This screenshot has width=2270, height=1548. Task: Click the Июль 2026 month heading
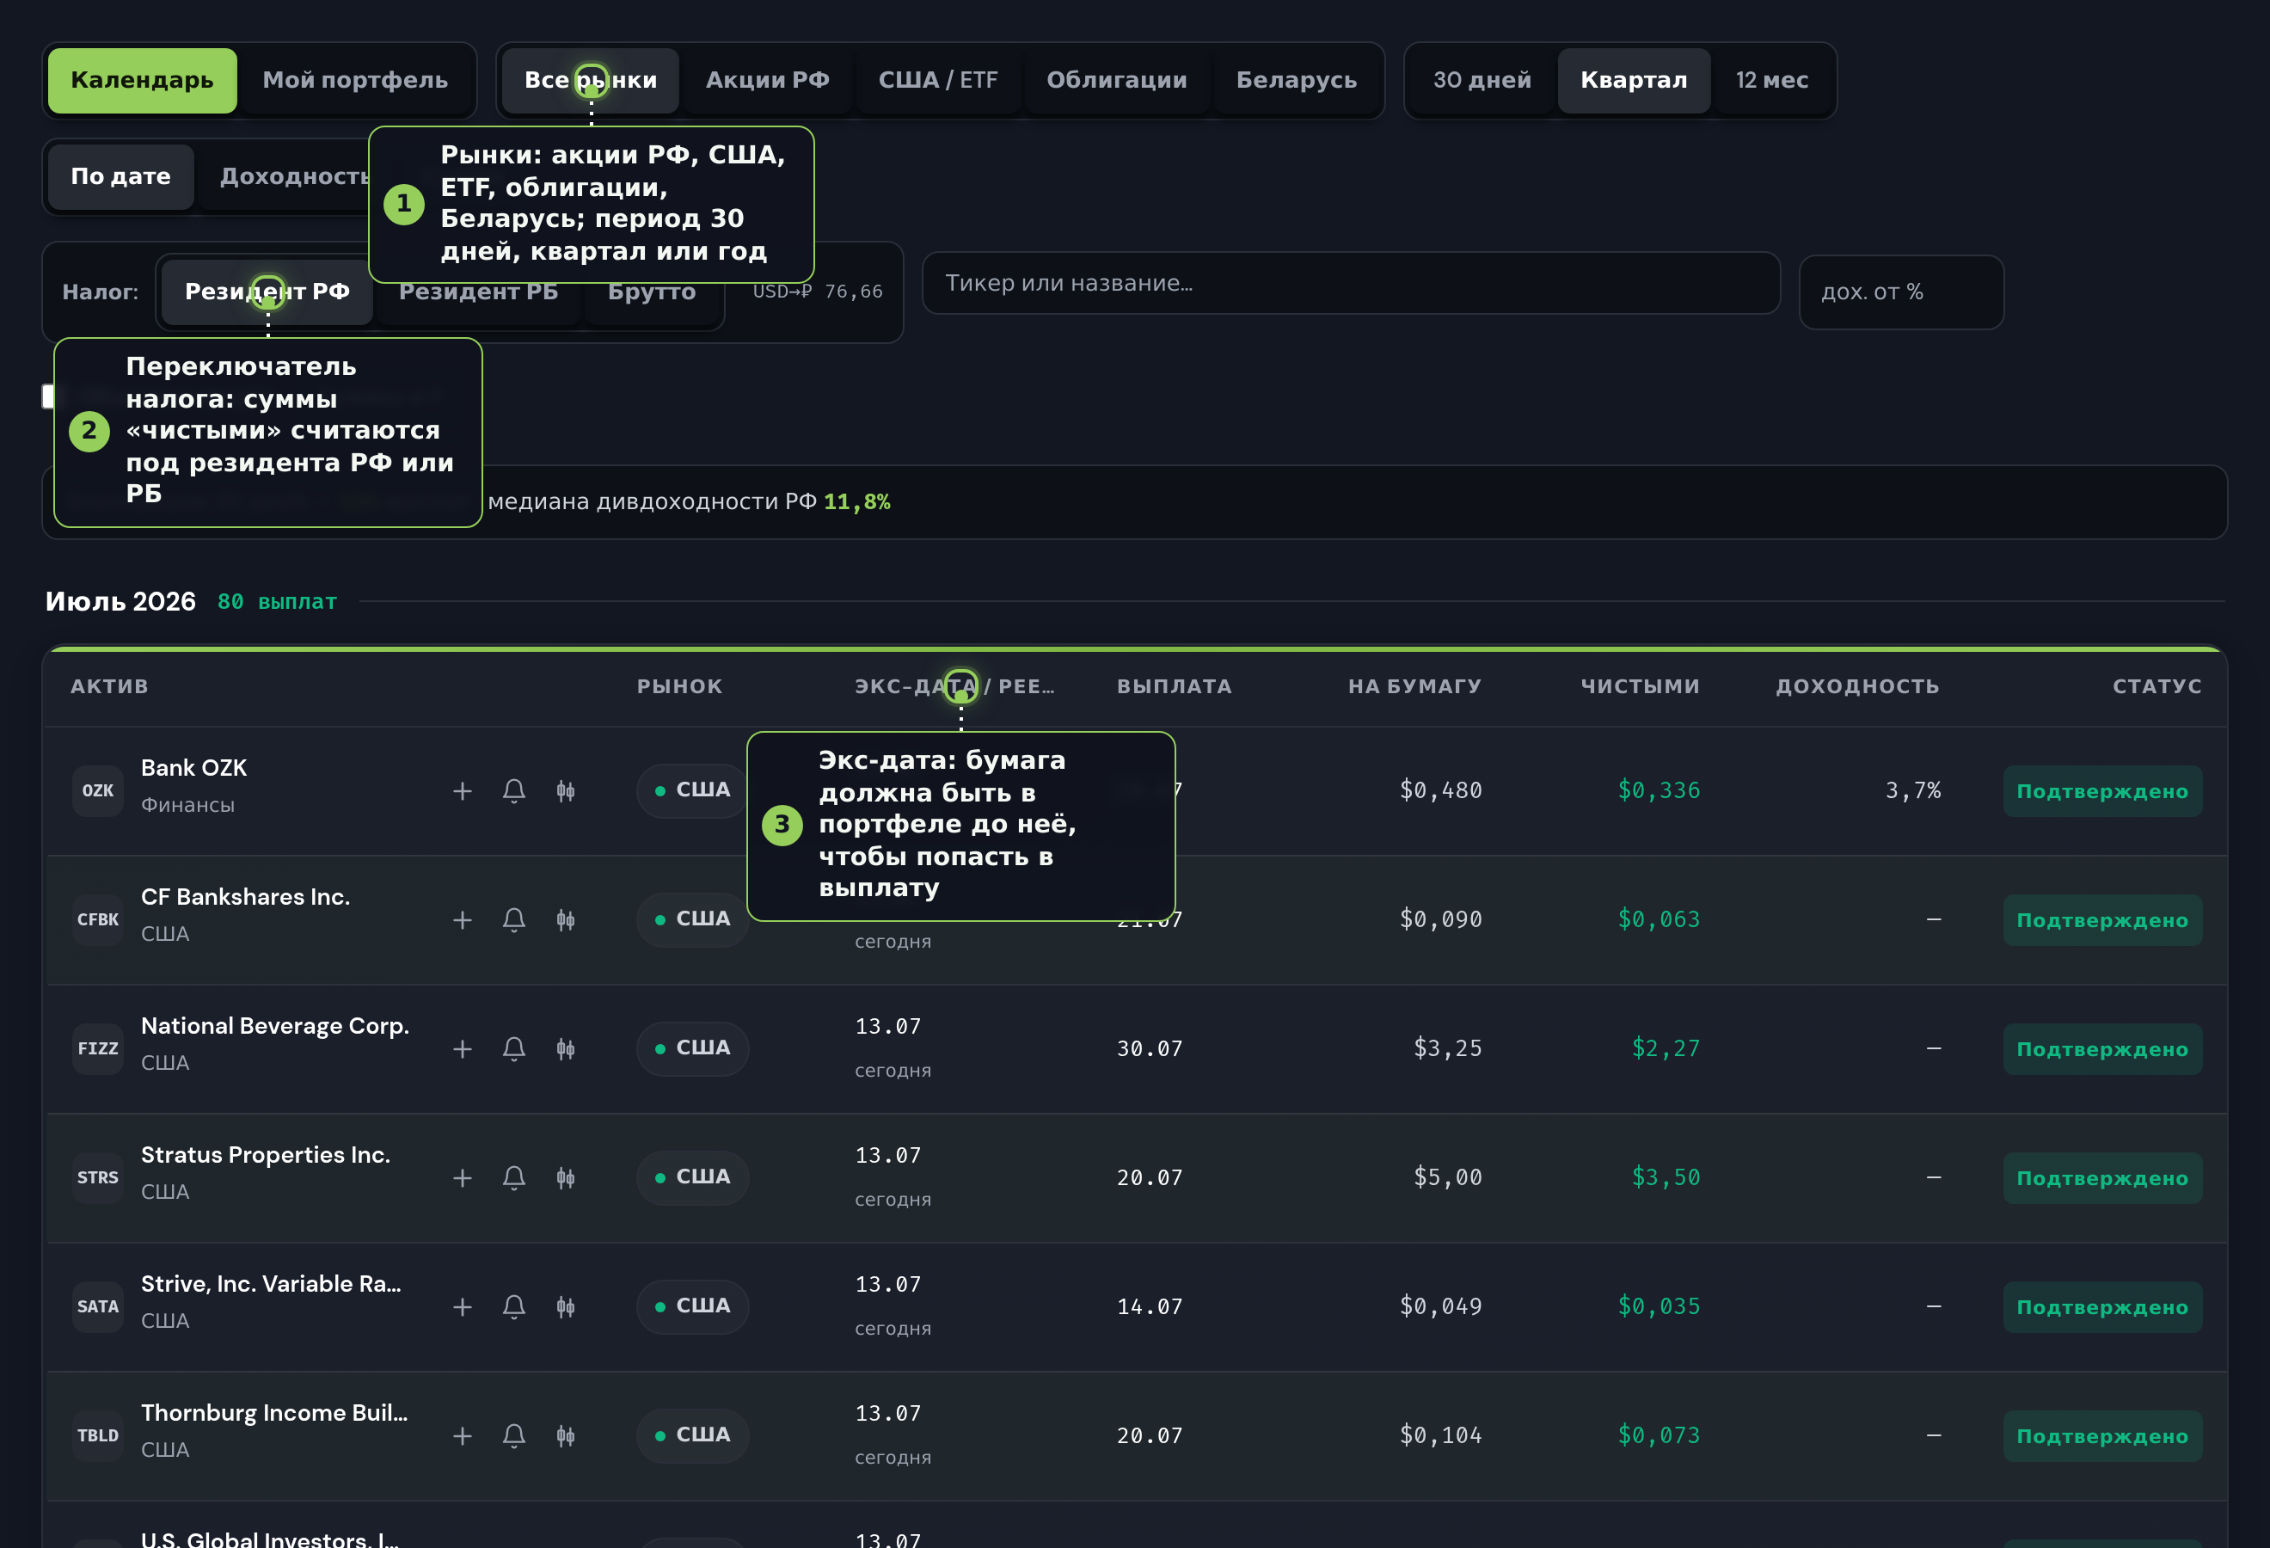(x=120, y=602)
